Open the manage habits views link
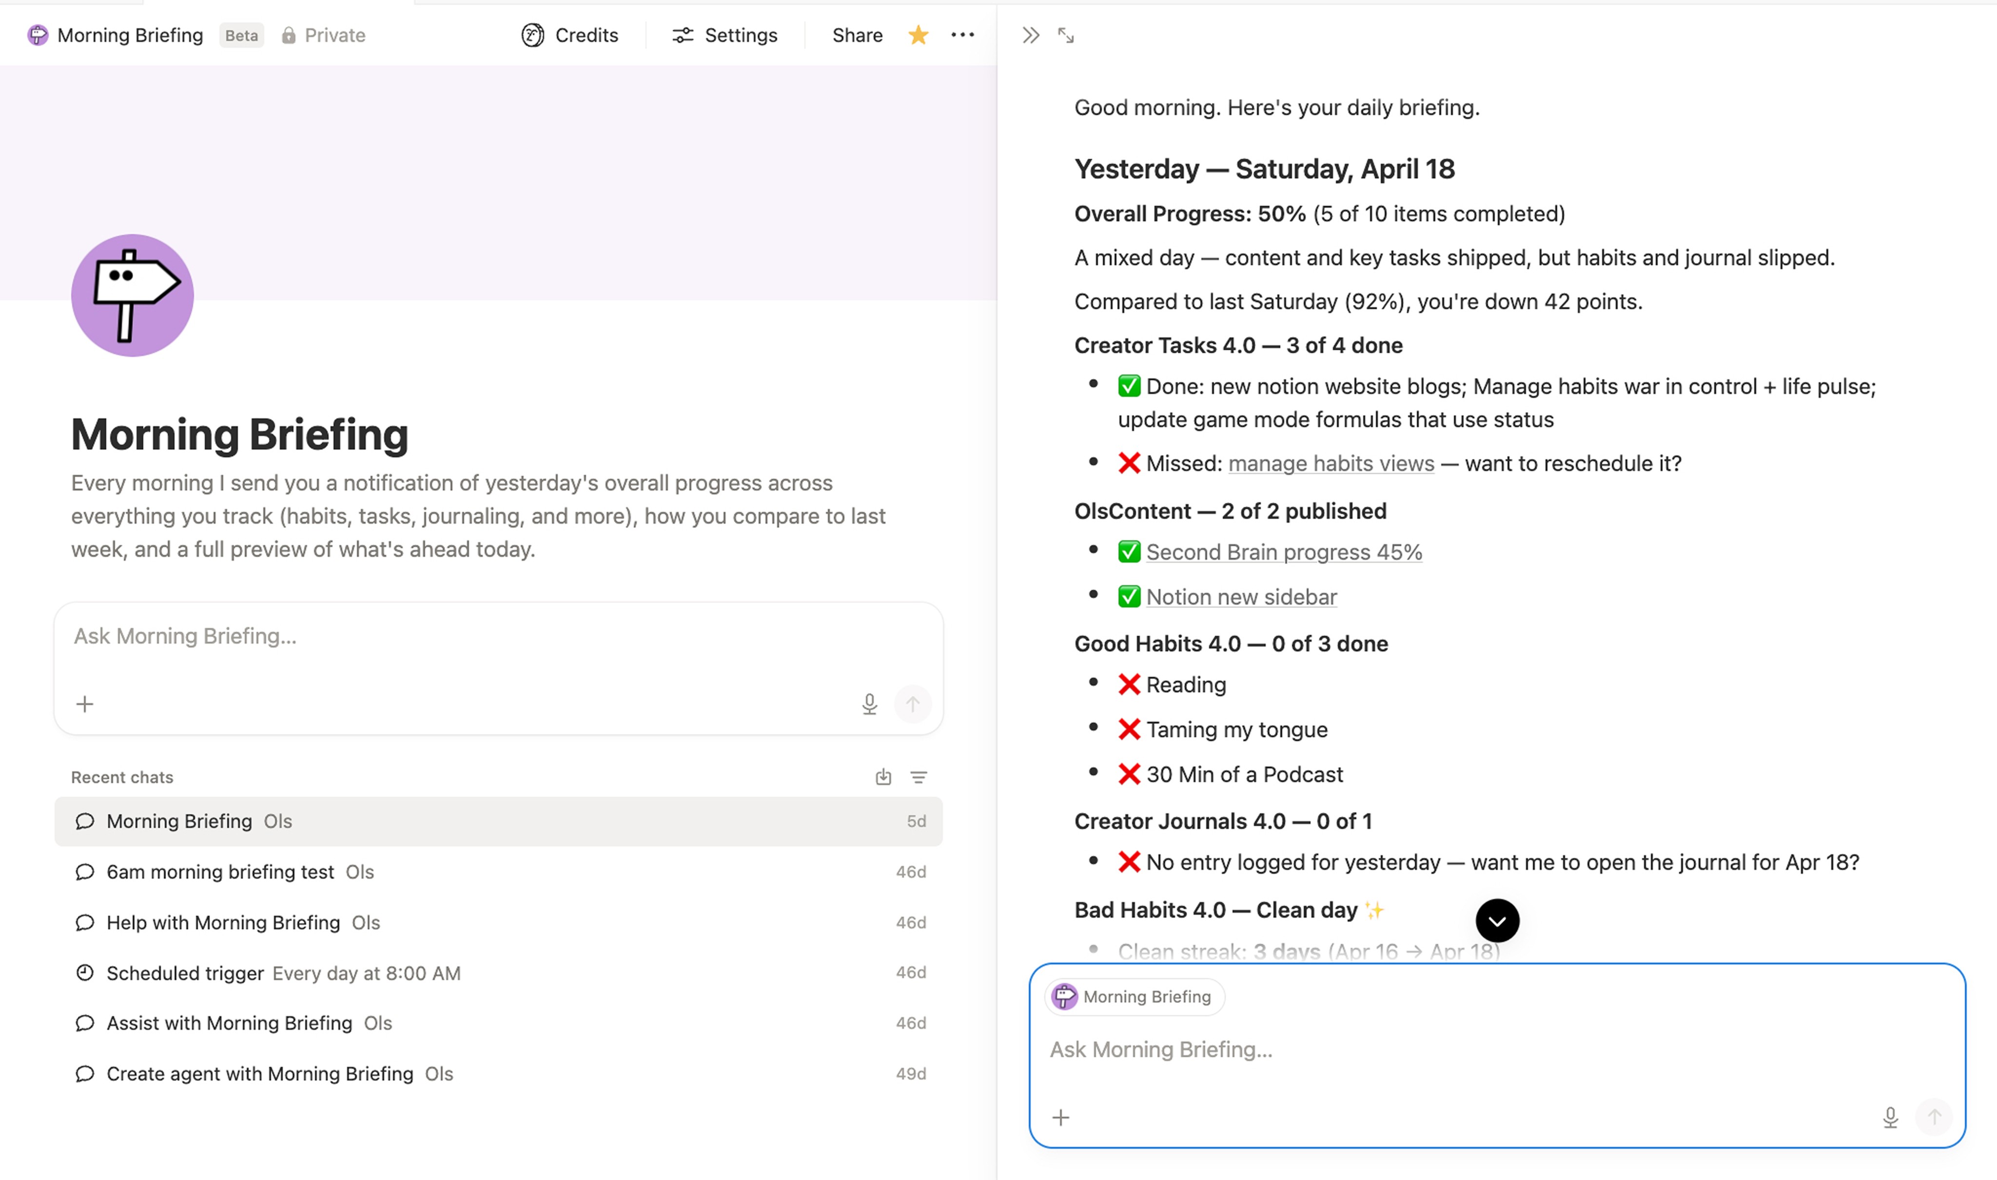The image size is (1997, 1180). pos(1330,464)
